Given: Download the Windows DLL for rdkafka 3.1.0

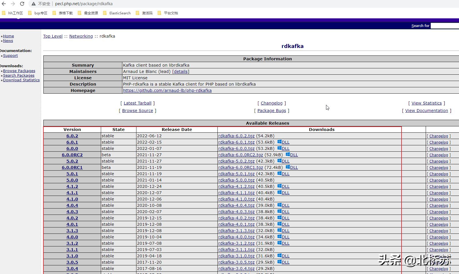Looking at the screenshot, I should (x=283, y=256).
